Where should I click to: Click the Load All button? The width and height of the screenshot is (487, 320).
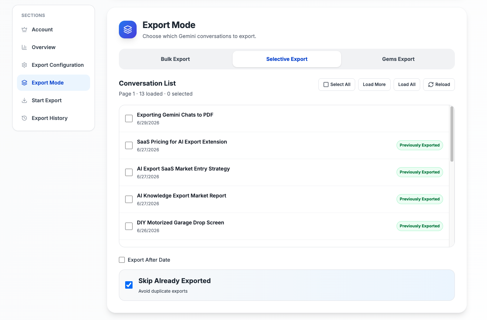[407, 85]
